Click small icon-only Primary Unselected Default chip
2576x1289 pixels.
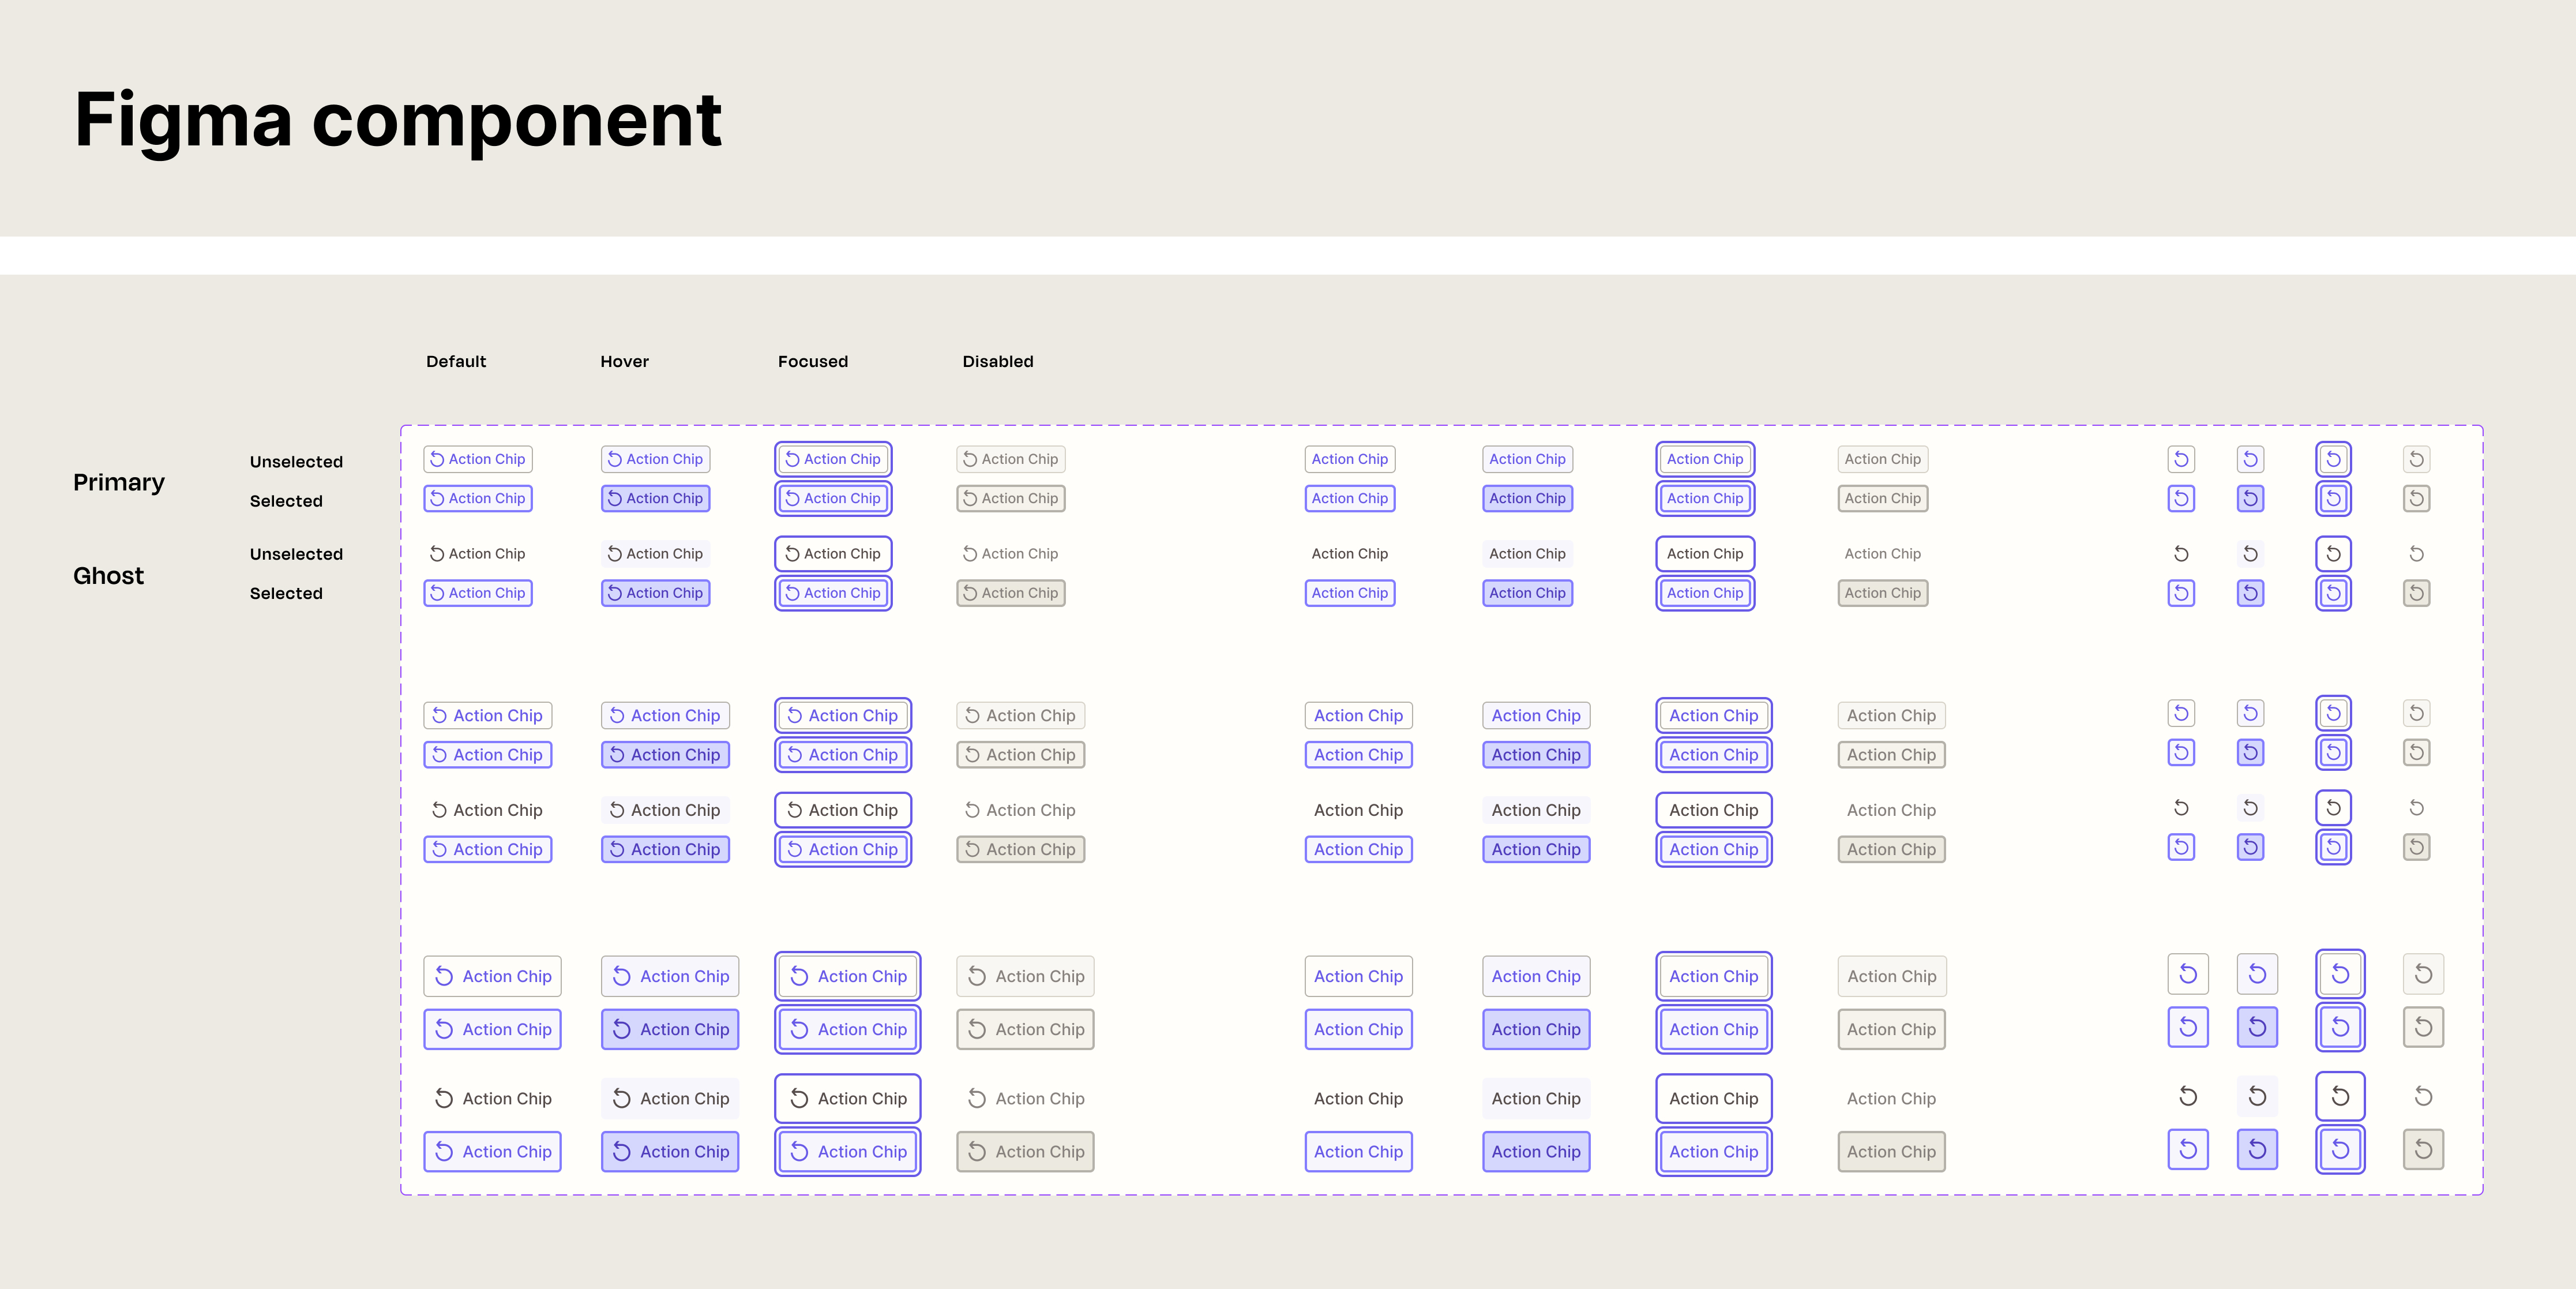click(x=2181, y=459)
